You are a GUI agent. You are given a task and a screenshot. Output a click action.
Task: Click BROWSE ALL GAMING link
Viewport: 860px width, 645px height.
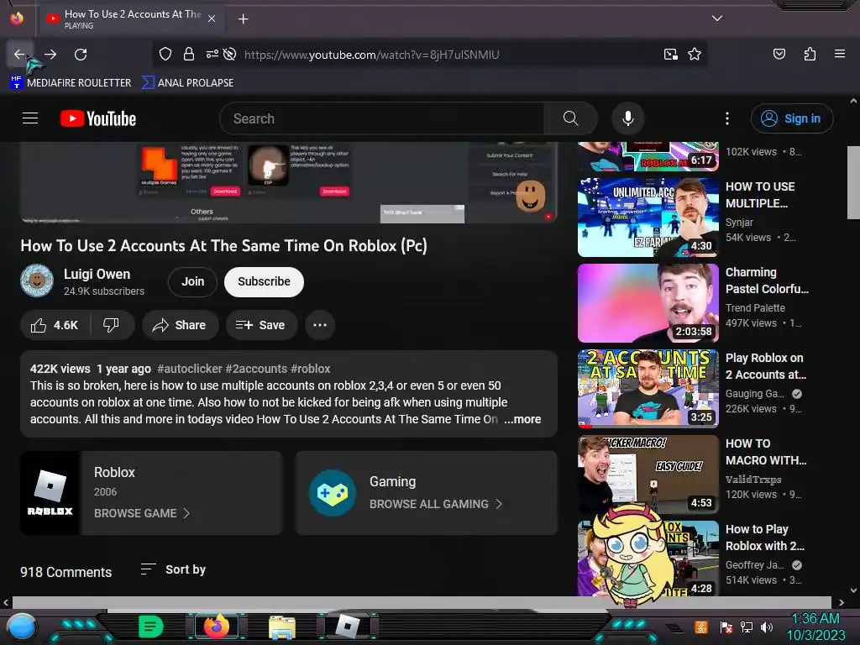[x=436, y=504]
